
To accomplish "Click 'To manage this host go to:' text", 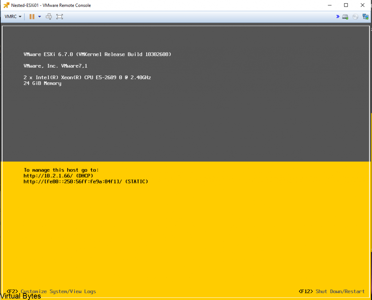I will [x=61, y=170].
